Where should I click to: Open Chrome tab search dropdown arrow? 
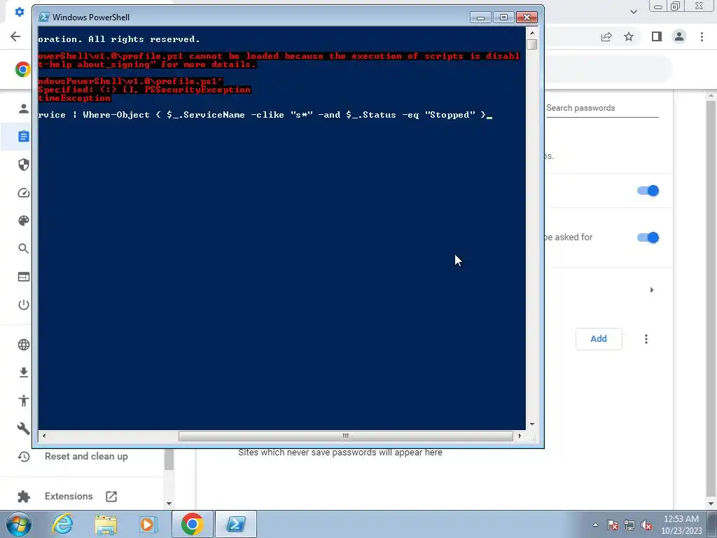click(x=633, y=12)
